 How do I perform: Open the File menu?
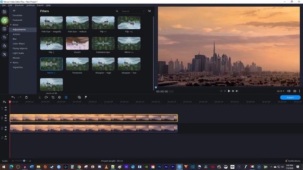[x=4, y=5]
